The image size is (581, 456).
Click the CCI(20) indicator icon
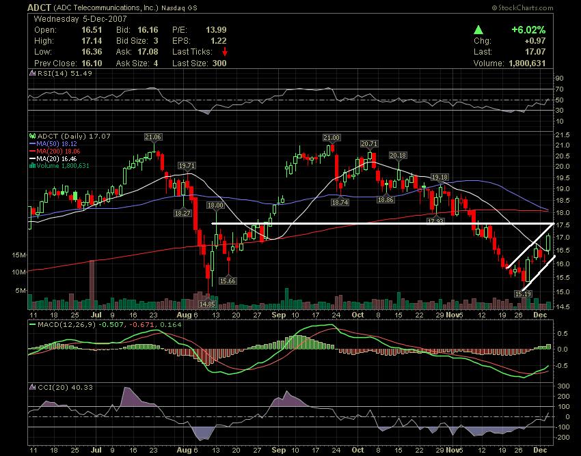point(33,387)
